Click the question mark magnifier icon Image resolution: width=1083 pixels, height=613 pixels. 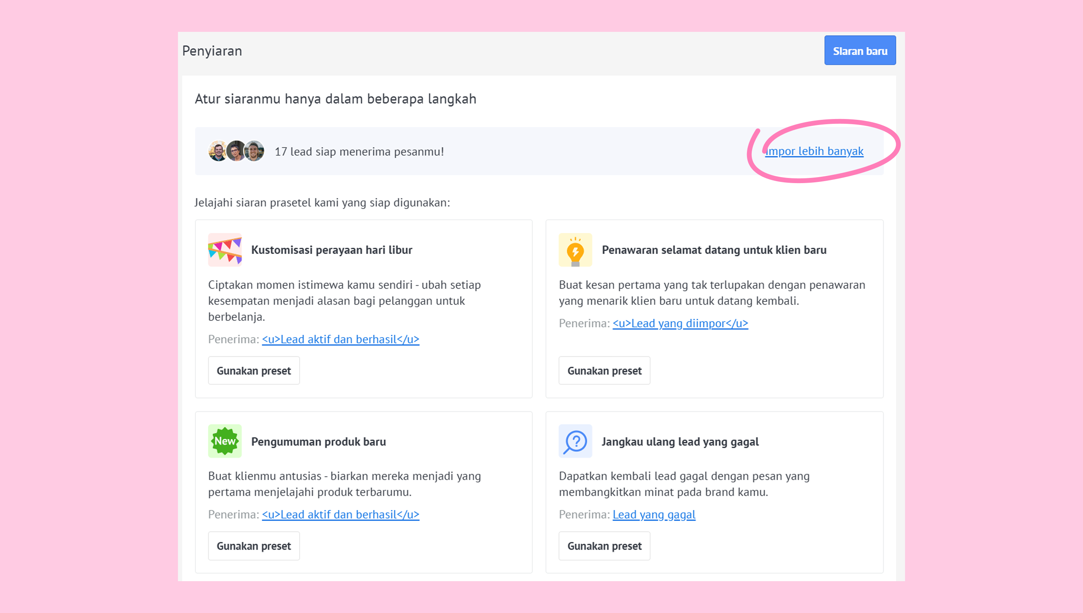click(x=575, y=441)
